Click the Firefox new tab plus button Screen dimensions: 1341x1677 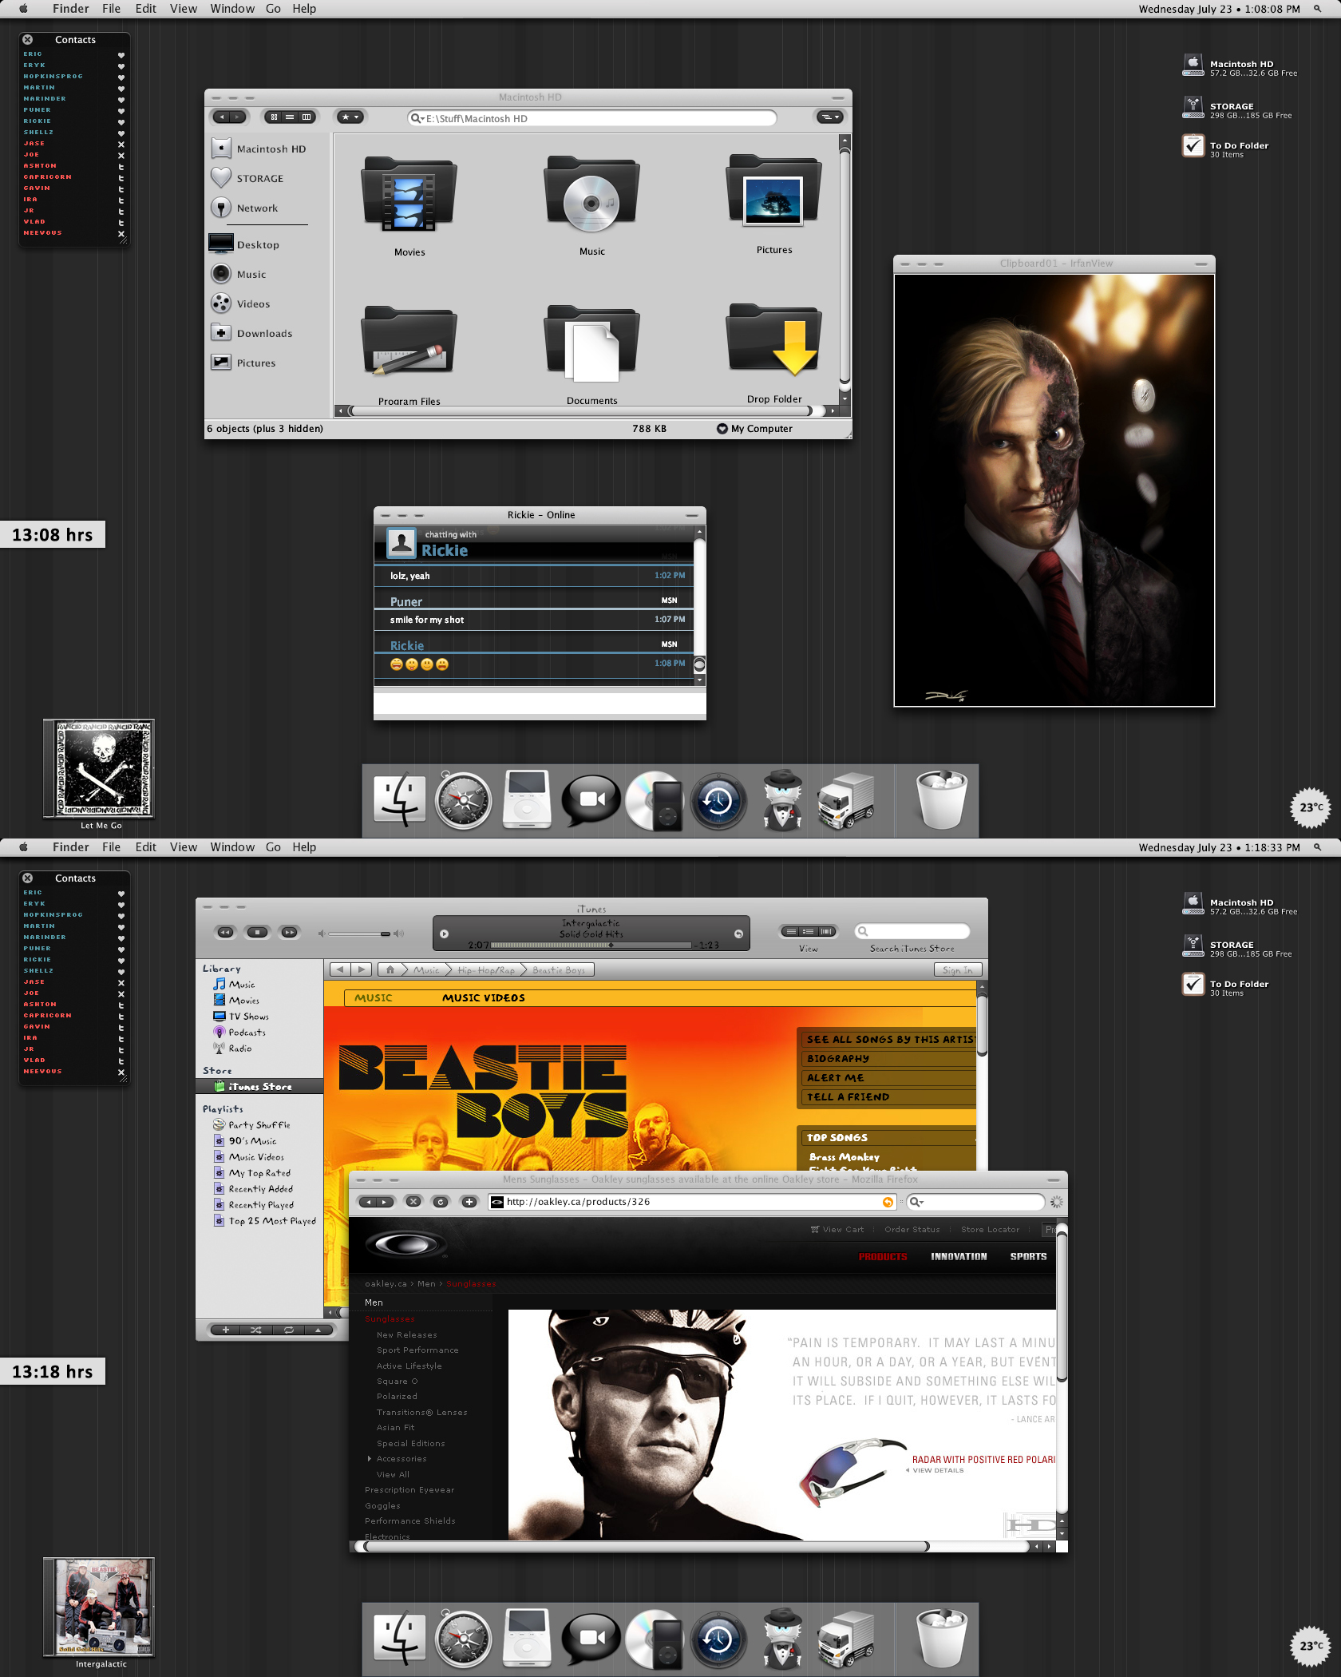click(x=469, y=1202)
